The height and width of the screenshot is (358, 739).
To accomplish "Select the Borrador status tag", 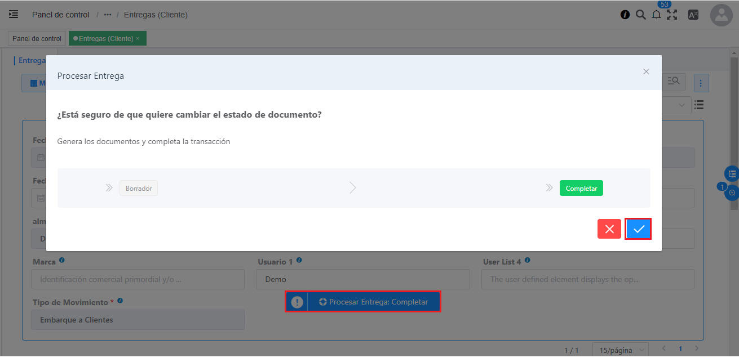I will pyautogui.click(x=139, y=189).
